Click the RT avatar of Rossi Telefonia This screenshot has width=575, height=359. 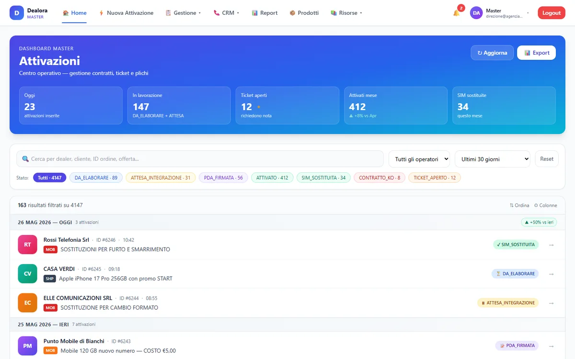(x=27, y=245)
